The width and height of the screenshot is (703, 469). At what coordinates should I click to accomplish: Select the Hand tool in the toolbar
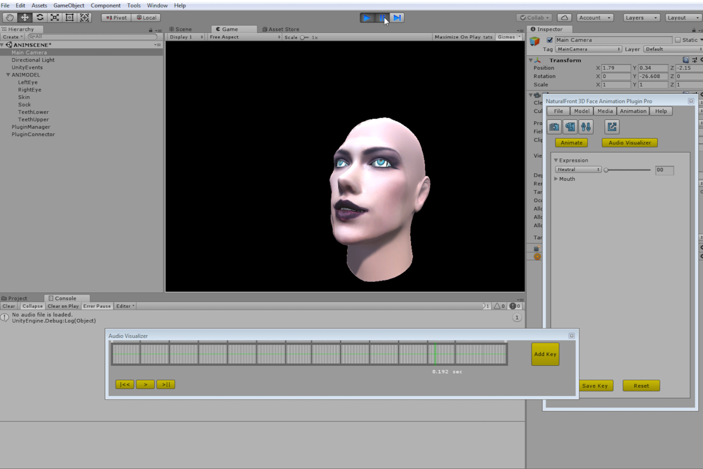coord(9,17)
